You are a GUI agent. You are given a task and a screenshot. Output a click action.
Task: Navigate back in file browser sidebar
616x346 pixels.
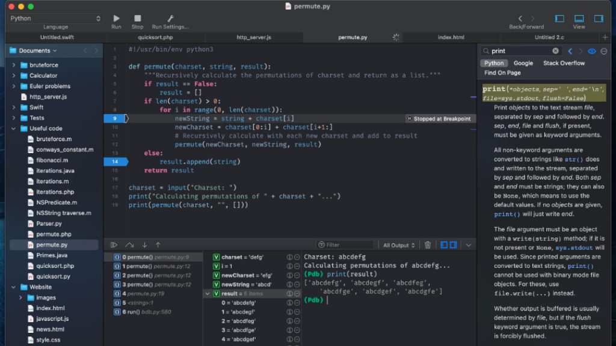85,50
